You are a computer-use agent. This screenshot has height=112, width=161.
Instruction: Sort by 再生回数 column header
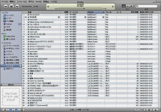pyautogui.click(x=133, y=12)
